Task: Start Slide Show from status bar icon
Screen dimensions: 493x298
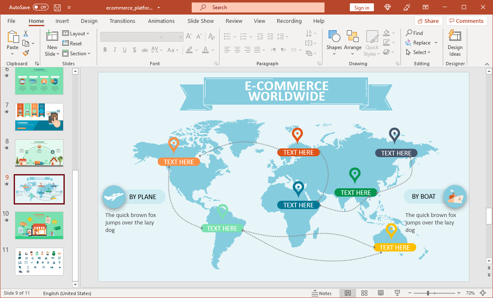Action: pyautogui.click(x=397, y=293)
